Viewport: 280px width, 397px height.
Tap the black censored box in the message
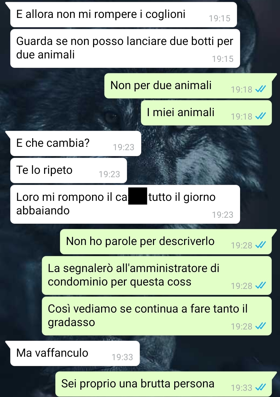click(138, 196)
